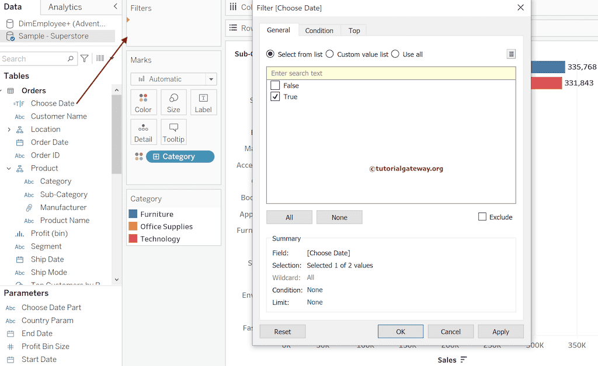Enable the Exclude checkbox
This screenshot has height=366, width=598.
tap(482, 217)
